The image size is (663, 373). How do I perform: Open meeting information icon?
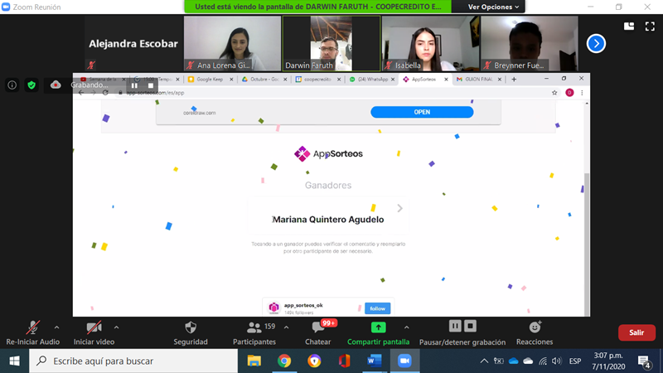(x=12, y=85)
